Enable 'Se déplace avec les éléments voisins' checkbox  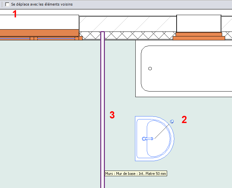pos(7,5)
